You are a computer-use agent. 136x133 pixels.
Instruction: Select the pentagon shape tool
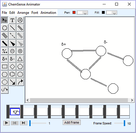20,66
